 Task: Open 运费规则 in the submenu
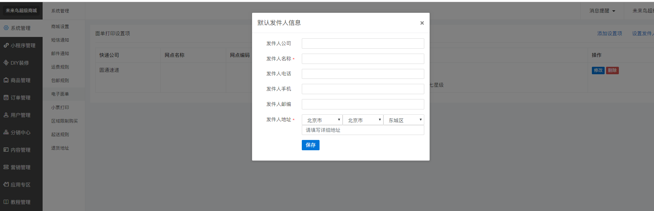coord(60,67)
